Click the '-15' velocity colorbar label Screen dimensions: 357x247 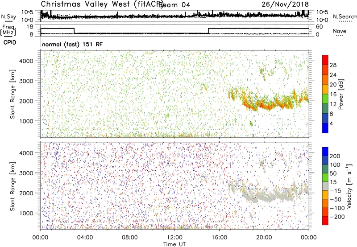[x=335, y=191]
